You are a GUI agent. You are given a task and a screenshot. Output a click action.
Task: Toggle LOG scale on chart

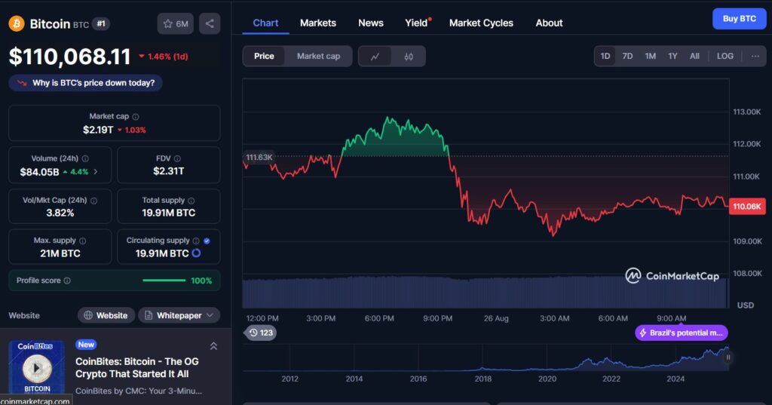click(725, 56)
